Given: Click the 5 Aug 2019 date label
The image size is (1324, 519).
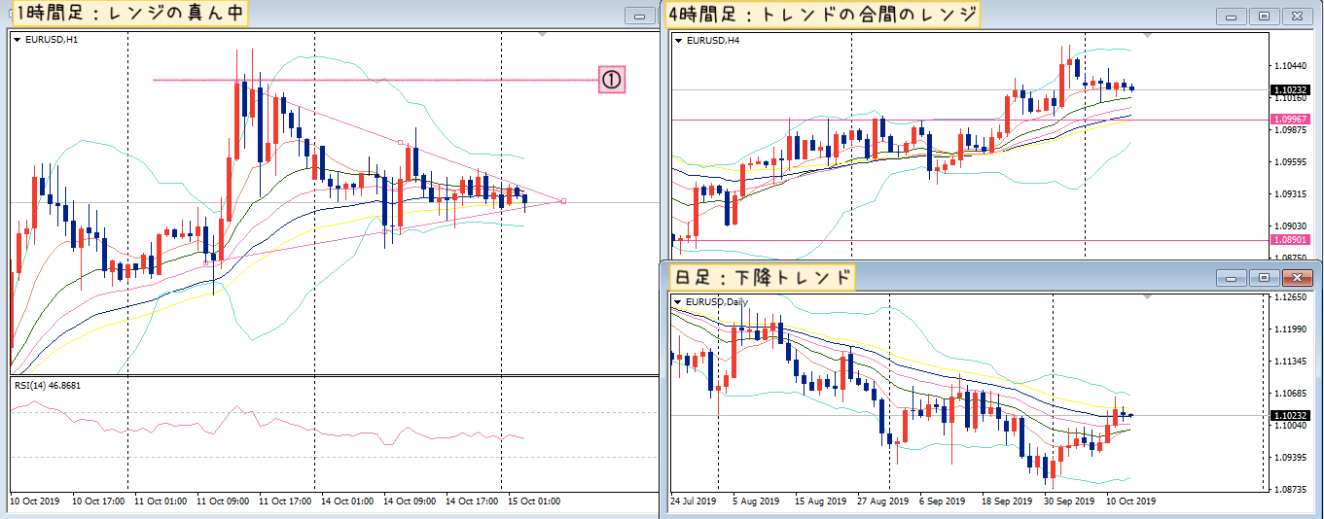Looking at the screenshot, I should pos(757,502).
